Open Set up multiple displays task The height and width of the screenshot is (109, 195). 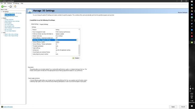coord(10,31)
